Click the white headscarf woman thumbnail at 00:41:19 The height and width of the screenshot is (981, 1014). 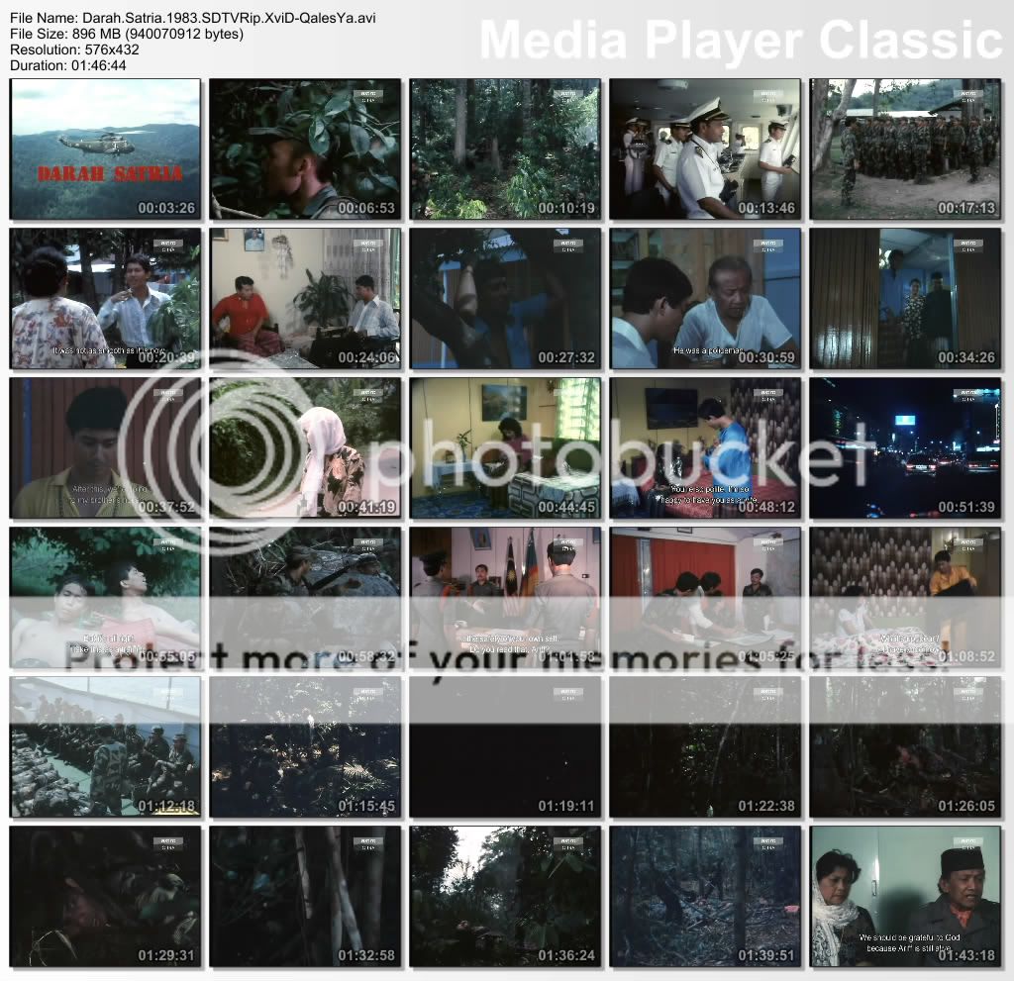point(305,448)
